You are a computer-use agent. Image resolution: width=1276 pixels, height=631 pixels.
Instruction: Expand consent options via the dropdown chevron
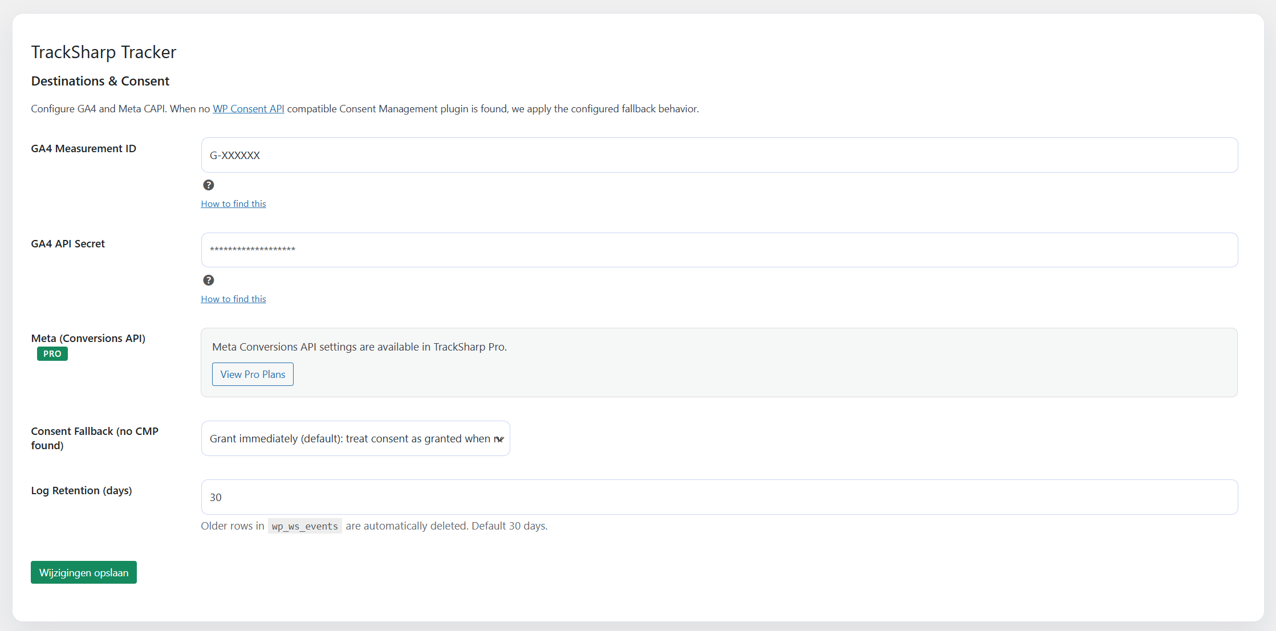500,439
